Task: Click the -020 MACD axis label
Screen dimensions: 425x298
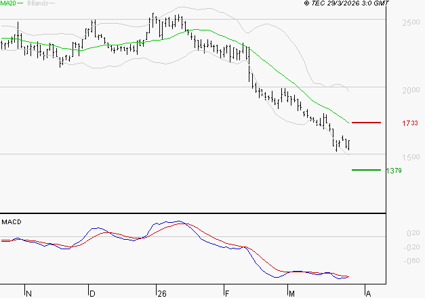Action: point(411,247)
